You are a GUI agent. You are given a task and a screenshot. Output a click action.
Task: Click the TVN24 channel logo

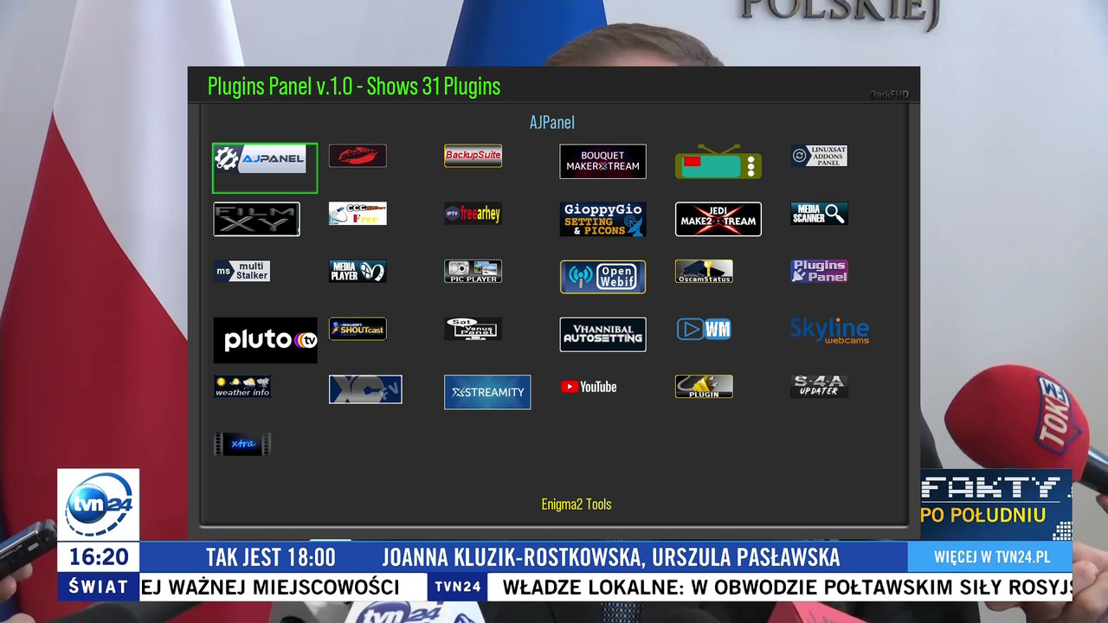[x=99, y=504]
